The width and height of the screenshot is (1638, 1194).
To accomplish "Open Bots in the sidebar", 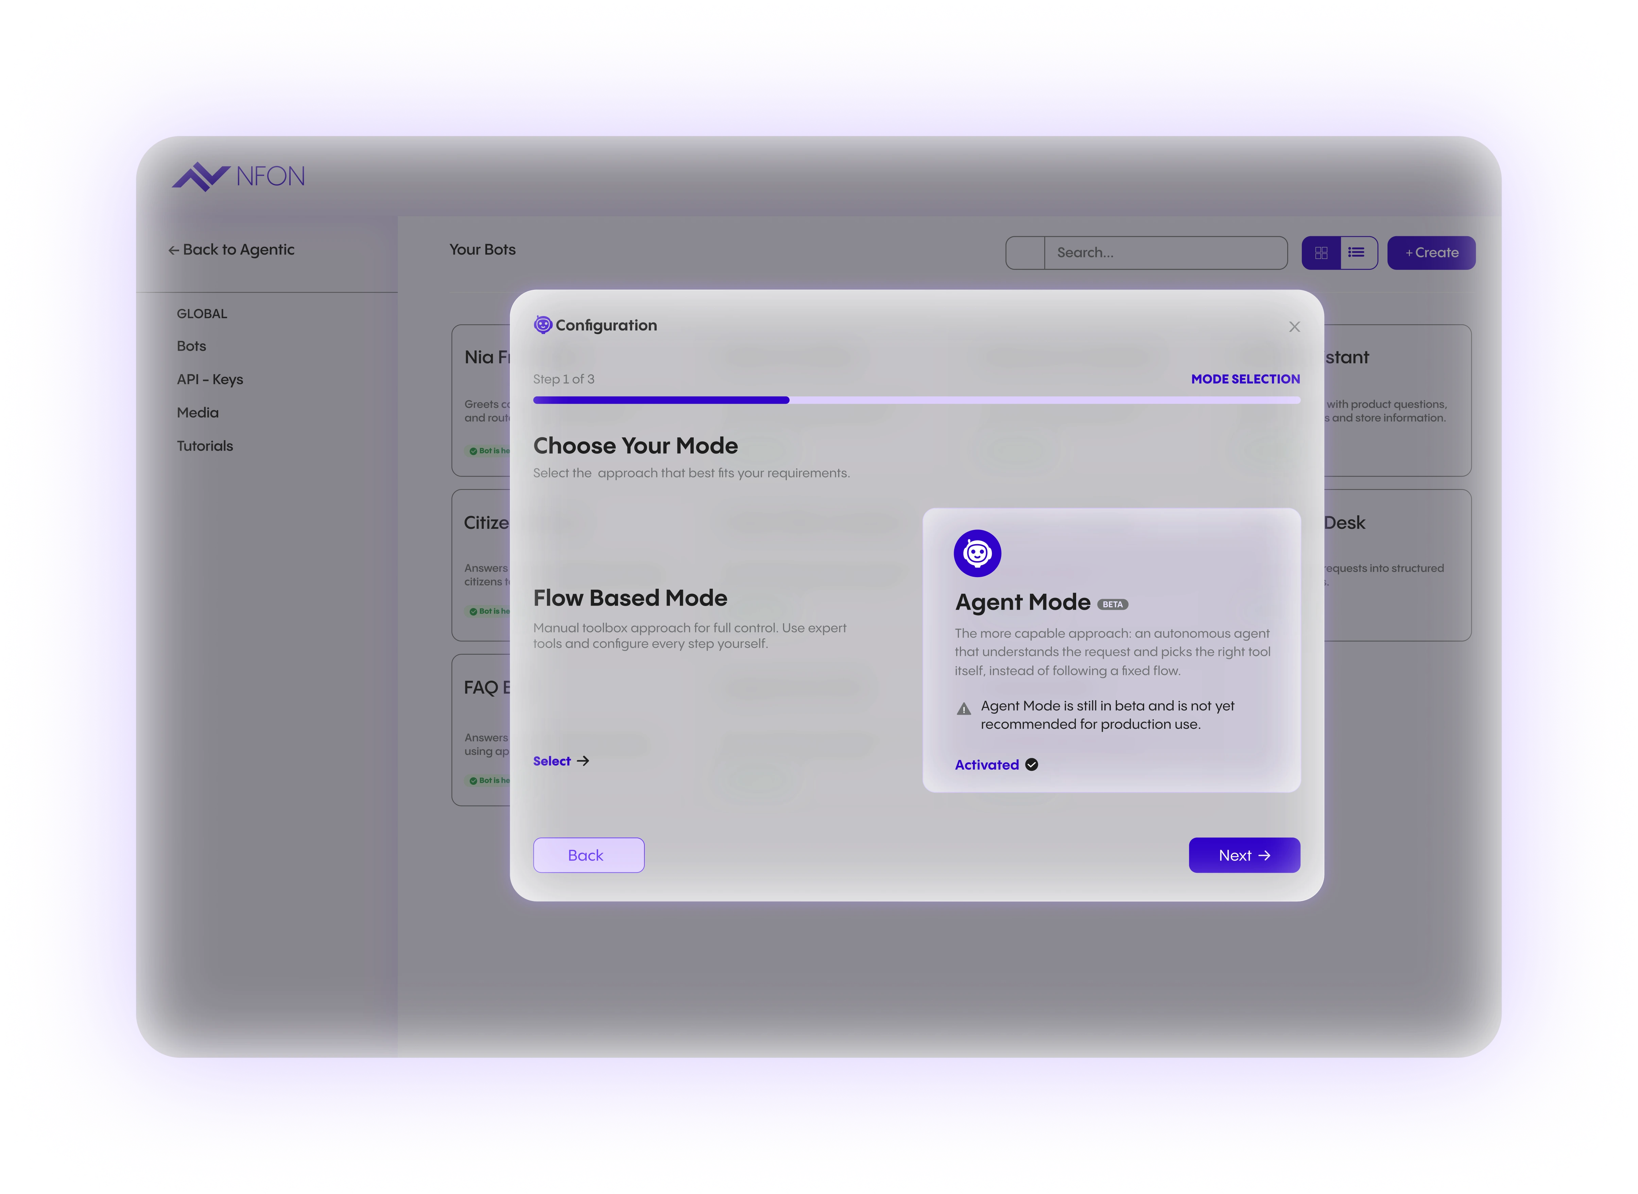I will click(192, 346).
